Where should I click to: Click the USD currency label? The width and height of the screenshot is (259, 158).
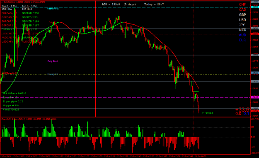point(242,20)
